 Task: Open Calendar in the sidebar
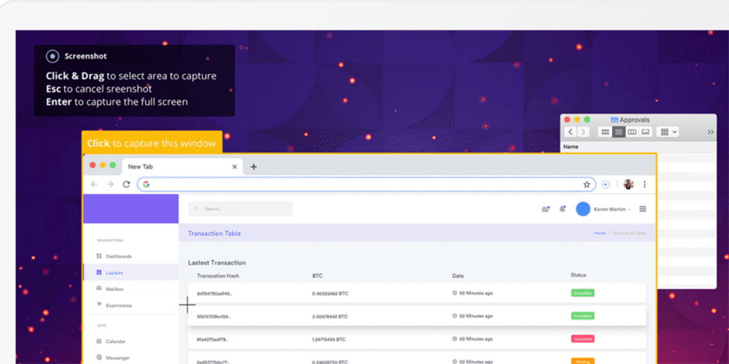point(115,341)
